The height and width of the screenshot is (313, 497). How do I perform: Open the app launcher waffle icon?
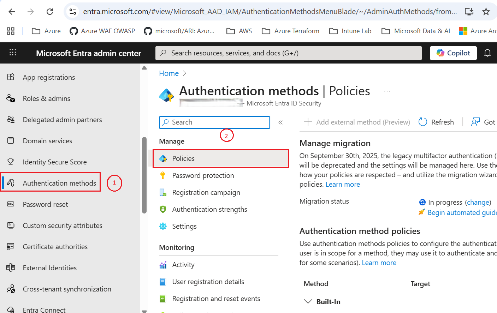[x=13, y=53]
